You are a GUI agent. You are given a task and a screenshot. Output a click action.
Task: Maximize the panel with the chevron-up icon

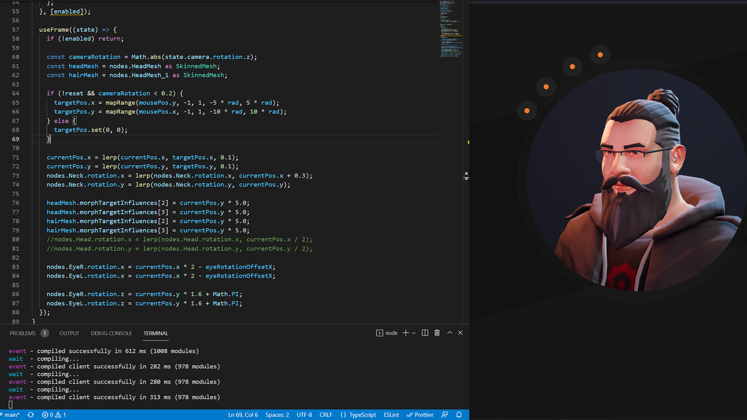click(x=449, y=332)
